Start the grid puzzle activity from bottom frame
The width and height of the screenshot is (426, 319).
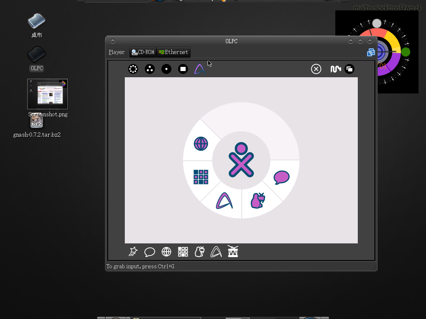pyautogui.click(x=183, y=252)
